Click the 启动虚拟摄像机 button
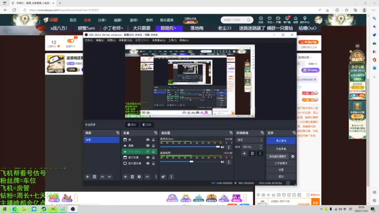379x213 pixels. 278,157
